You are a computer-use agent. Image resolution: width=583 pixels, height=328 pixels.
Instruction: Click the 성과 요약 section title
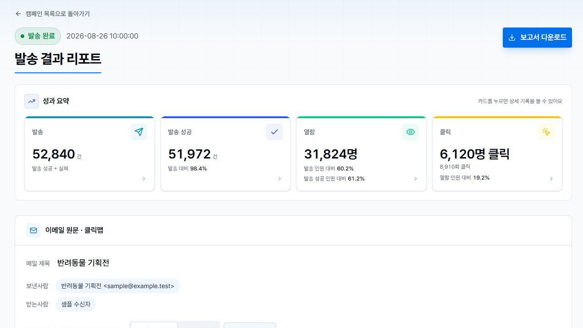56,101
